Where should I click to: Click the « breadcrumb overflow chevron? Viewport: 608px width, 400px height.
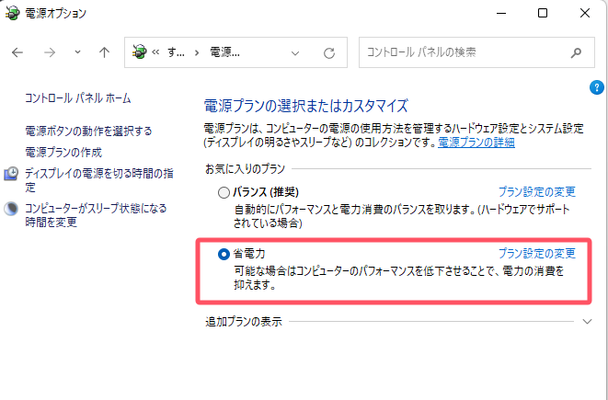(155, 52)
